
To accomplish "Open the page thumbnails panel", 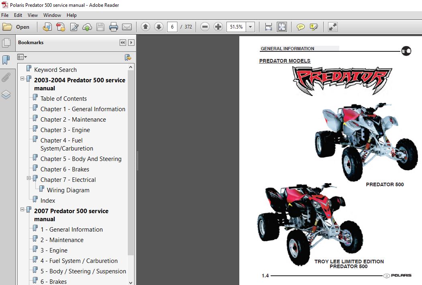I will tap(6, 43).
